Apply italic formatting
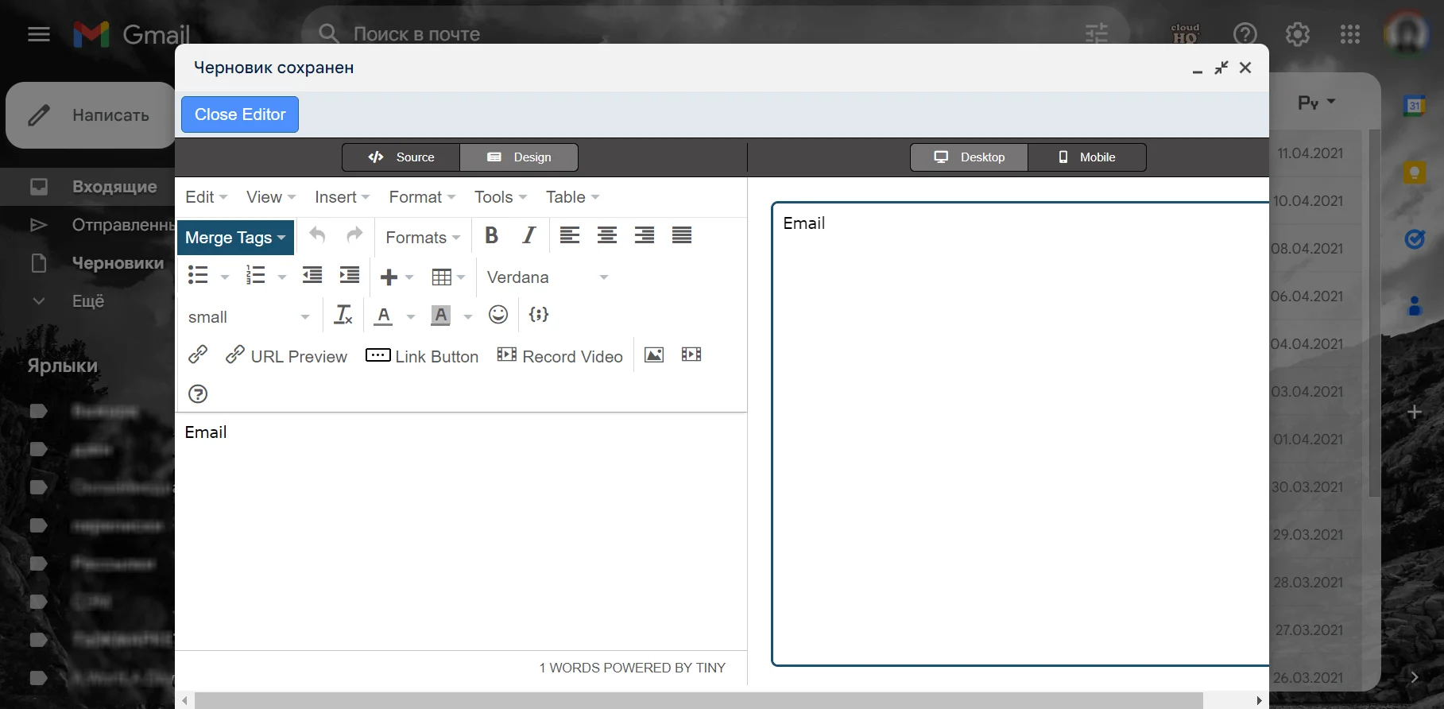The width and height of the screenshot is (1444, 709). pyautogui.click(x=528, y=236)
